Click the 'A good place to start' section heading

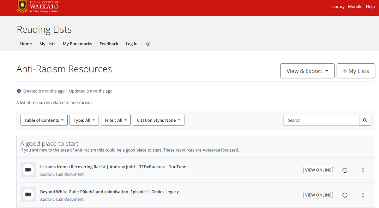pyautogui.click(x=50, y=144)
